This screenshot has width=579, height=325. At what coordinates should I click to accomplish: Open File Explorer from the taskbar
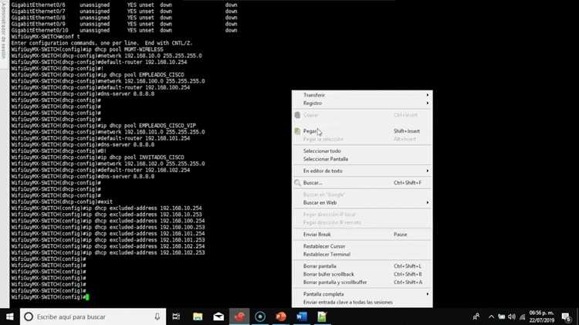coord(198,317)
